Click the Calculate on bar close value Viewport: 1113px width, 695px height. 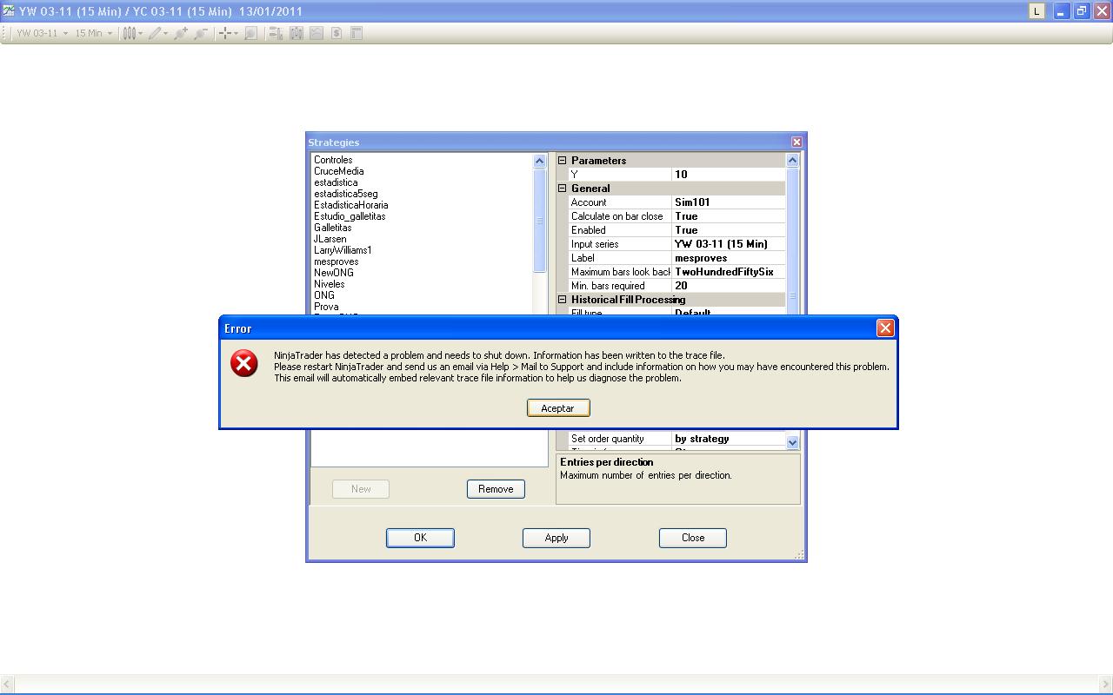pyautogui.click(x=729, y=216)
